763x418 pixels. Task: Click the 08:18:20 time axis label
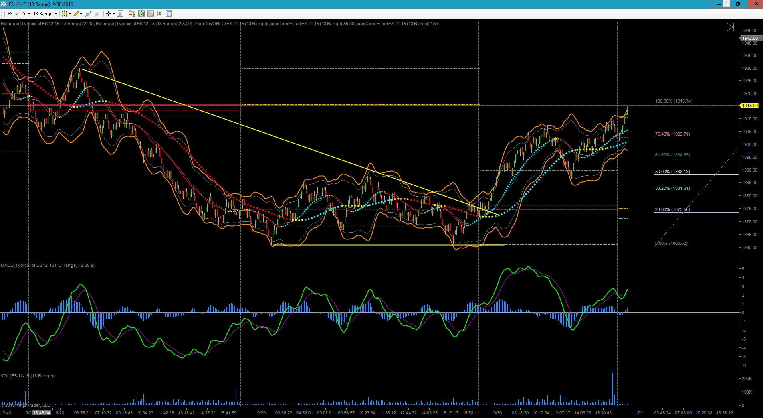tap(520, 413)
